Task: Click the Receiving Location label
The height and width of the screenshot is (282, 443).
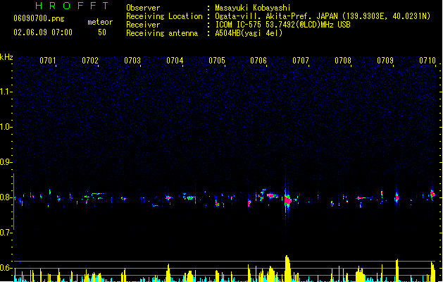Action: tap(164, 16)
